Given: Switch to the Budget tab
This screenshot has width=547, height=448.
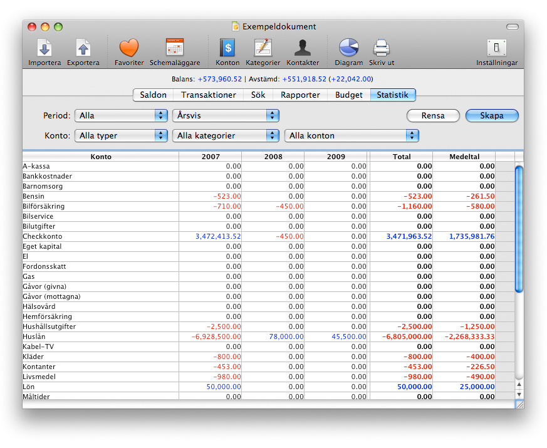Looking at the screenshot, I should tap(349, 95).
